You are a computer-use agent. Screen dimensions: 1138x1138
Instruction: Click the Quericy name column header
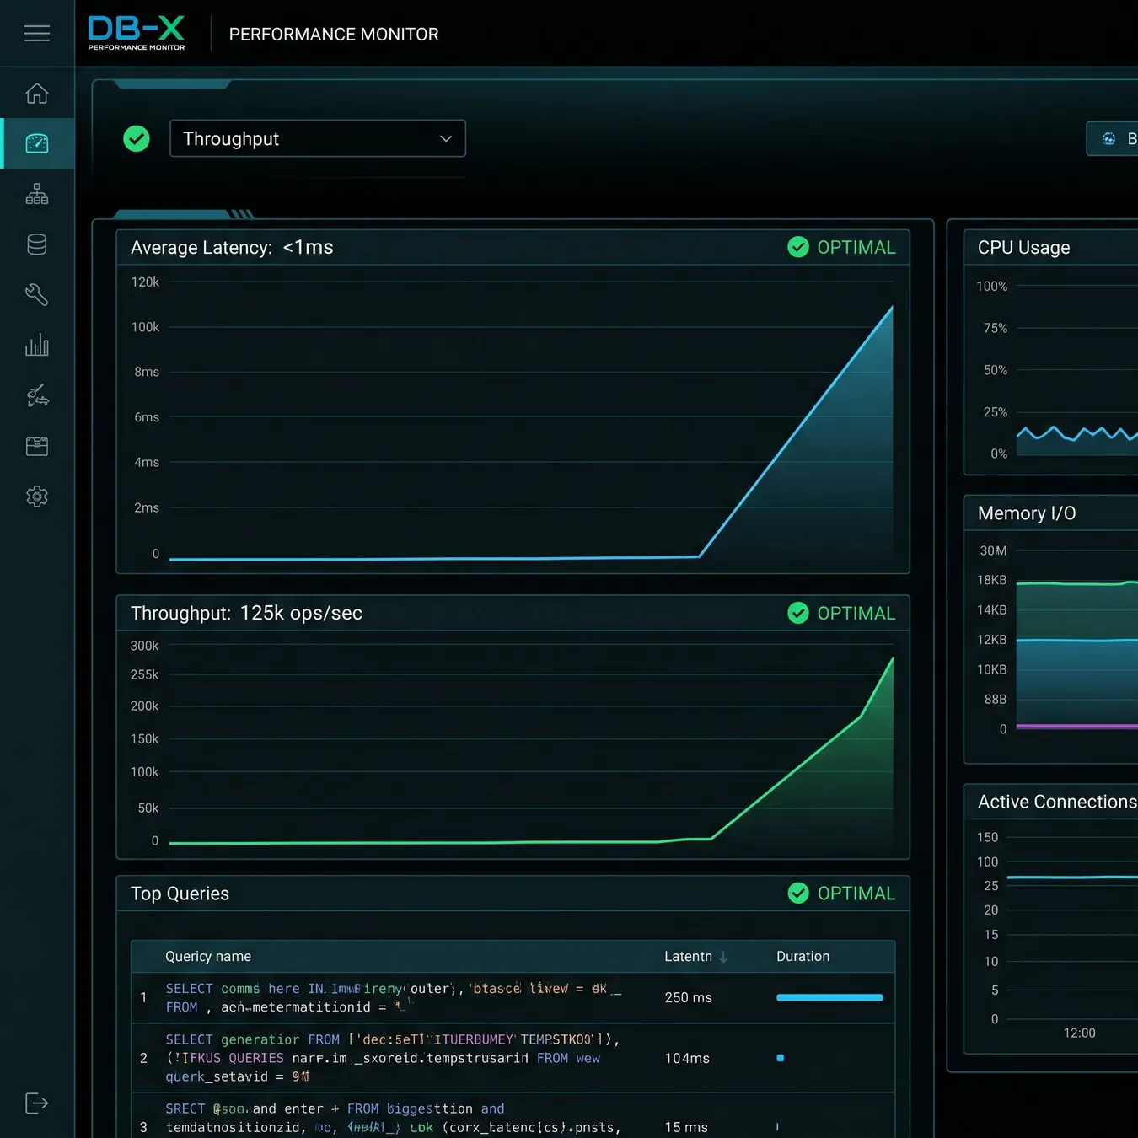[x=208, y=957]
